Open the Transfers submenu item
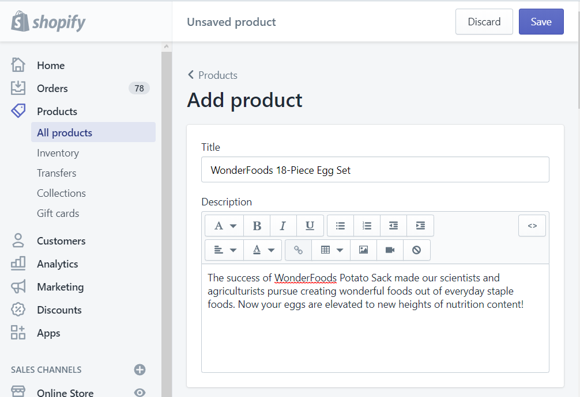Image resolution: width=580 pixels, height=397 pixels. point(57,173)
